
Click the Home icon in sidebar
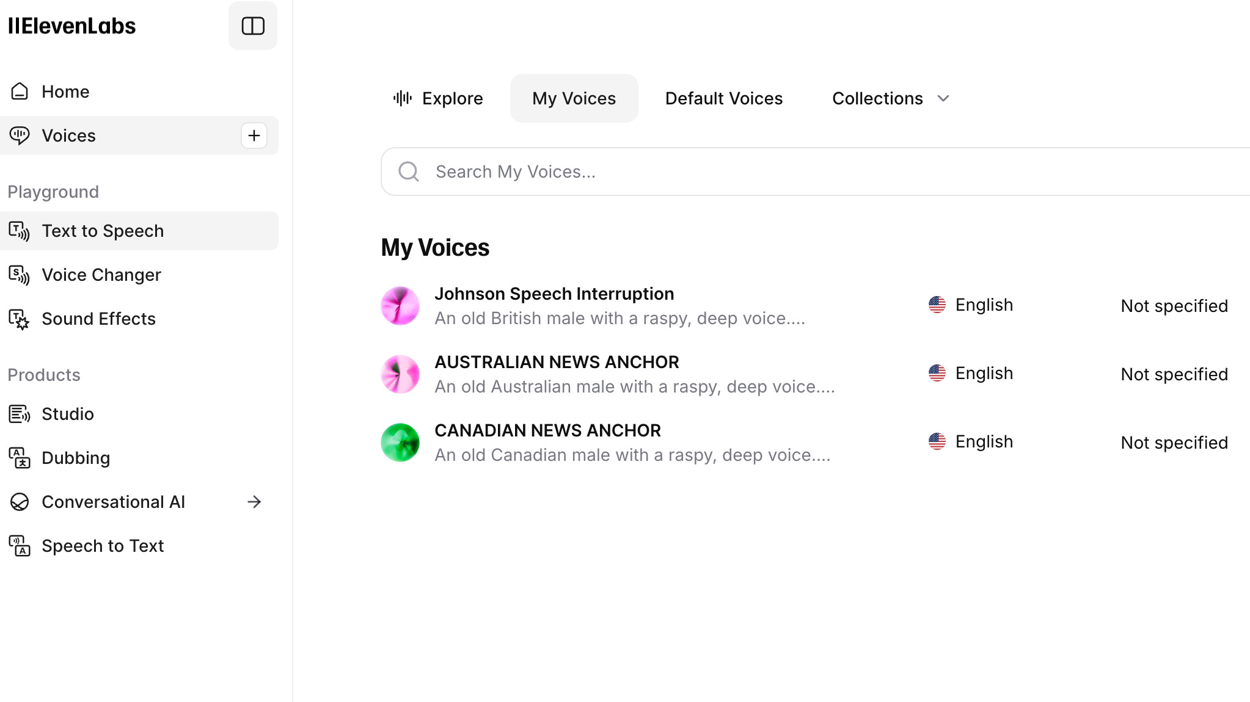coord(20,92)
